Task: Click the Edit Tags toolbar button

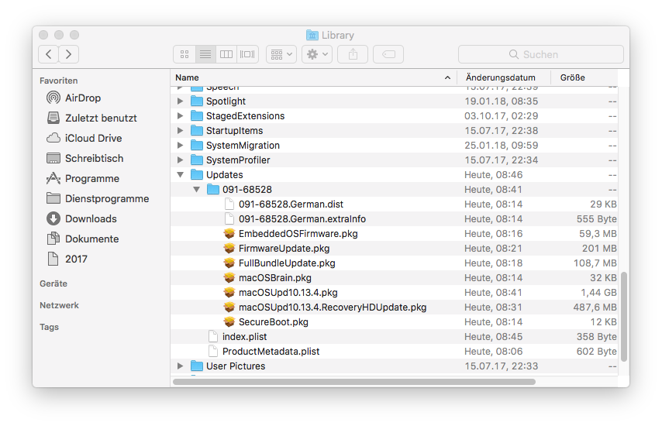Action: (x=388, y=54)
